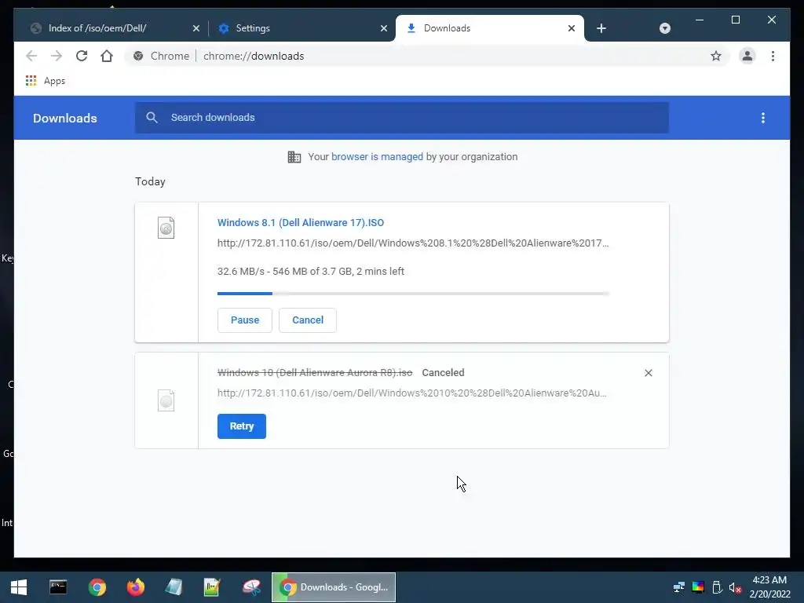Click the Windows 8.1 download source URL
Image resolution: width=804 pixels, height=603 pixels.
click(x=413, y=243)
